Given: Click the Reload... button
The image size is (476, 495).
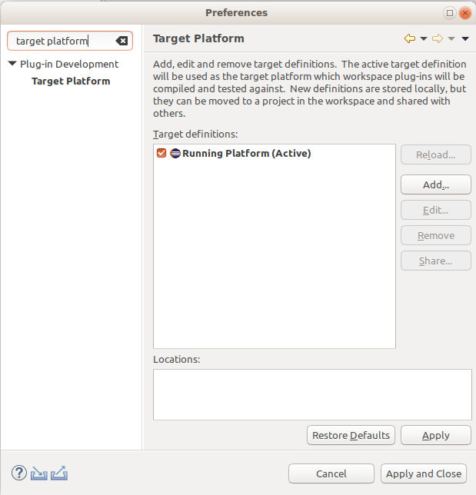Looking at the screenshot, I should point(436,154).
